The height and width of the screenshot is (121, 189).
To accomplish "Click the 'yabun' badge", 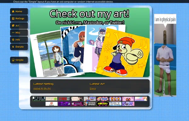I will (x=90, y=99).
